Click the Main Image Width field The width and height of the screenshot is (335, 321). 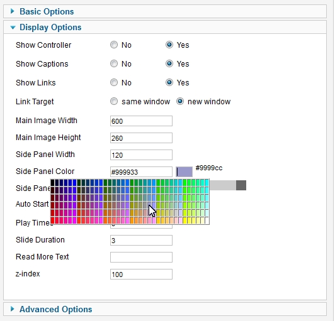[141, 121]
